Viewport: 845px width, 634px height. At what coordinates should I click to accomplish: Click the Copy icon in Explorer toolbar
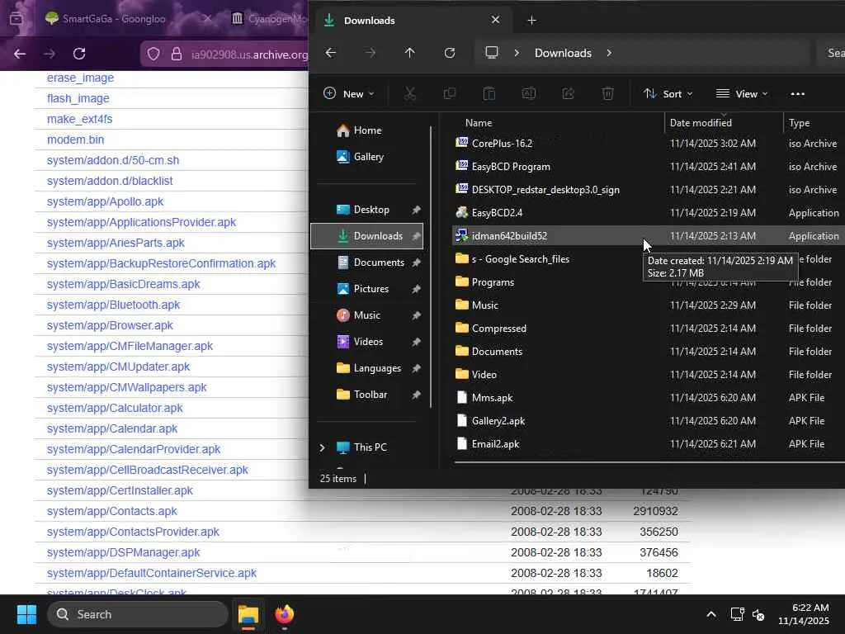tap(450, 94)
